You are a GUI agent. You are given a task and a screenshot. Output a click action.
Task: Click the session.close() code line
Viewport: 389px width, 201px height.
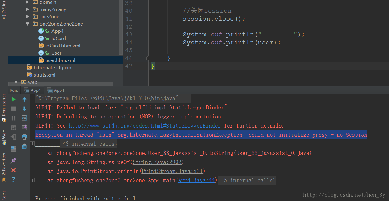[214, 19]
